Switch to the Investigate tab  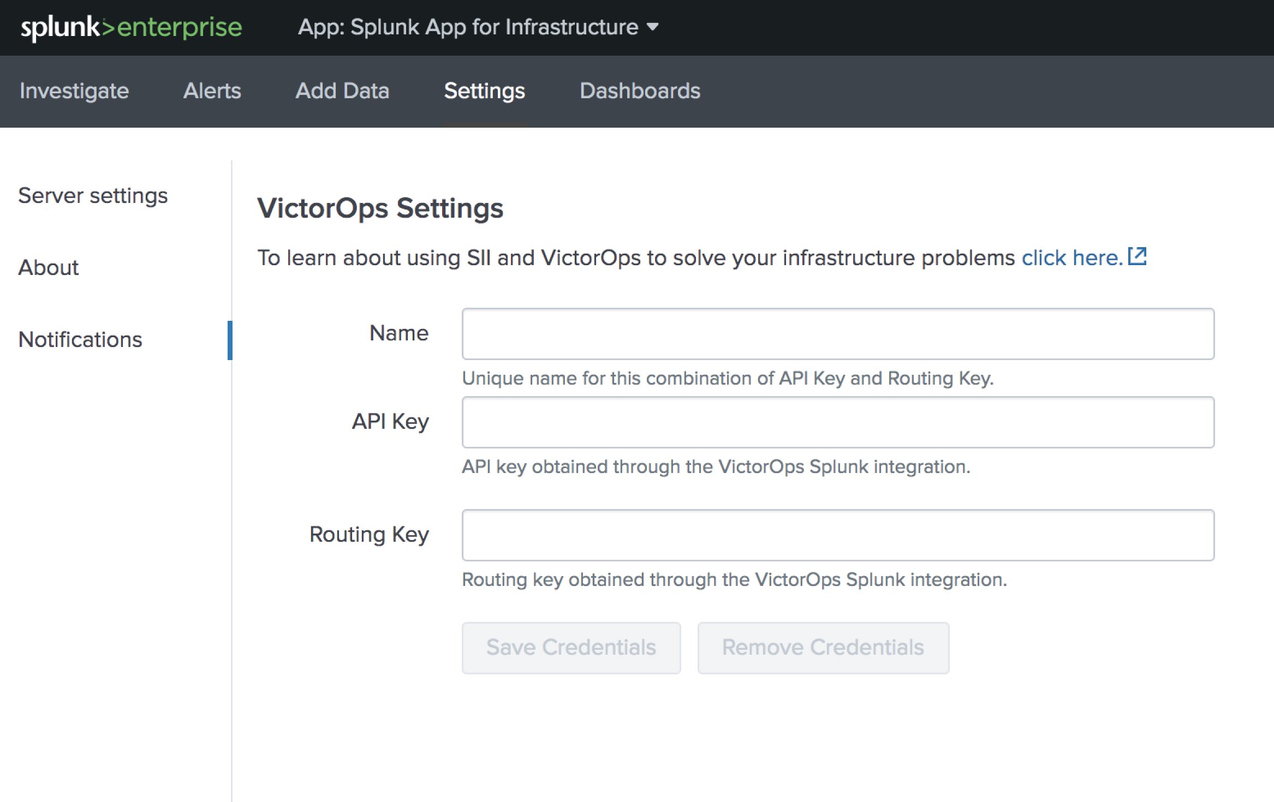pyautogui.click(x=74, y=91)
